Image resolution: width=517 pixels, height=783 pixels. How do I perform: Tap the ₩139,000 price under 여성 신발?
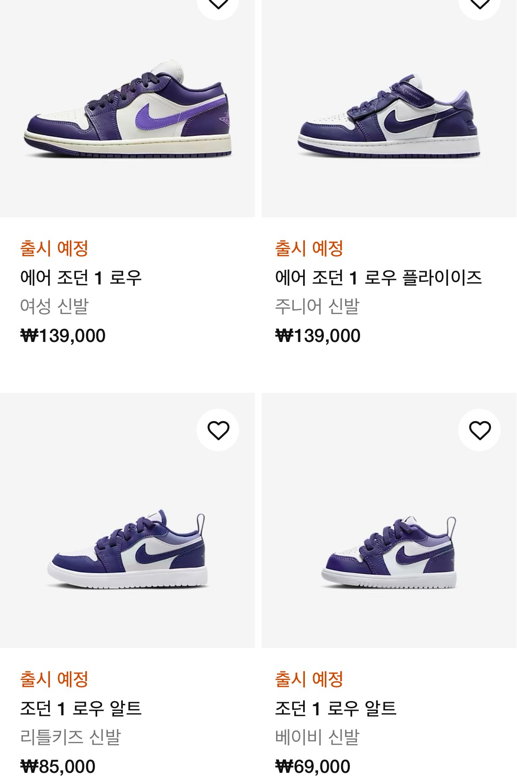pyautogui.click(x=63, y=336)
